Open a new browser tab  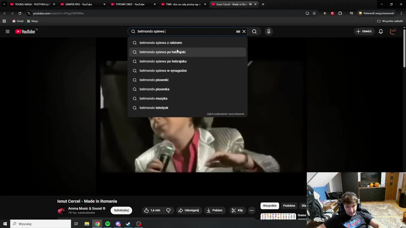tap(263, 4)
